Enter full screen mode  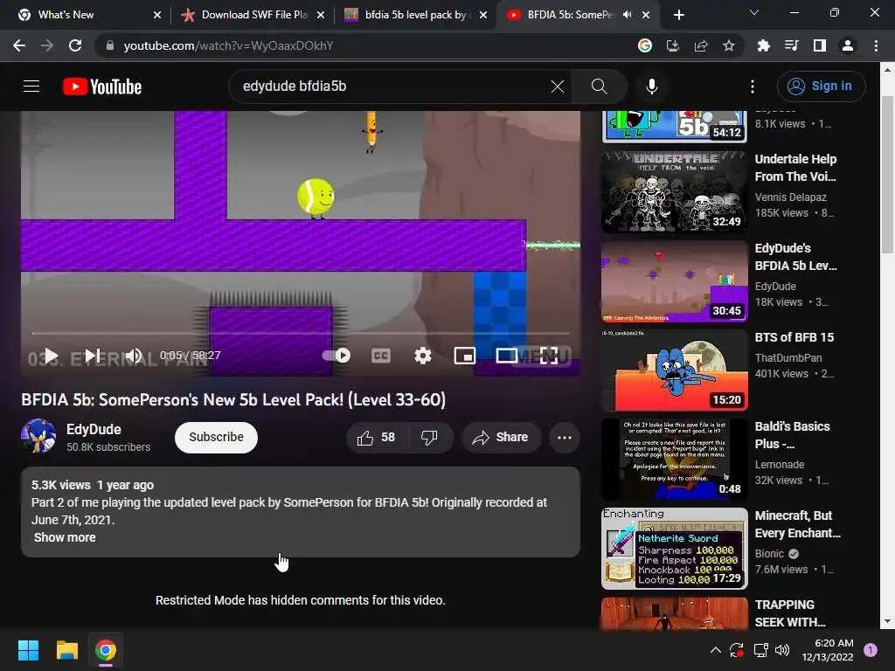(549, 356)
